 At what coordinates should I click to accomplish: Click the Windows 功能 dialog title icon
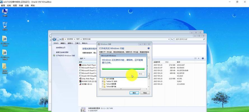[x=99, y=44]
